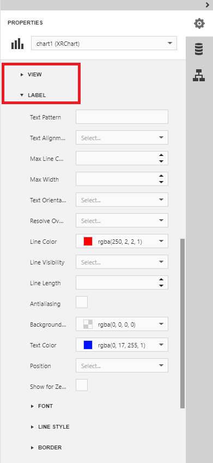Increase Line Length with up arrow
Image resolution: width=213 pixels, height=463 pixels.
tap(161, 280)
